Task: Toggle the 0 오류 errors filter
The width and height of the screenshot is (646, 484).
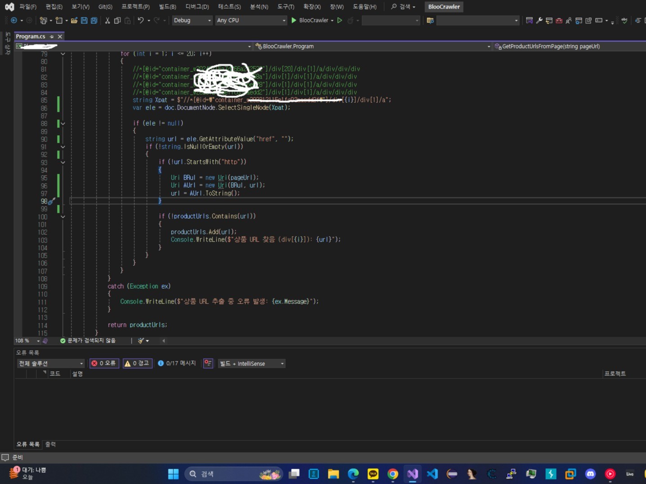Action: (x=104, y=363)
